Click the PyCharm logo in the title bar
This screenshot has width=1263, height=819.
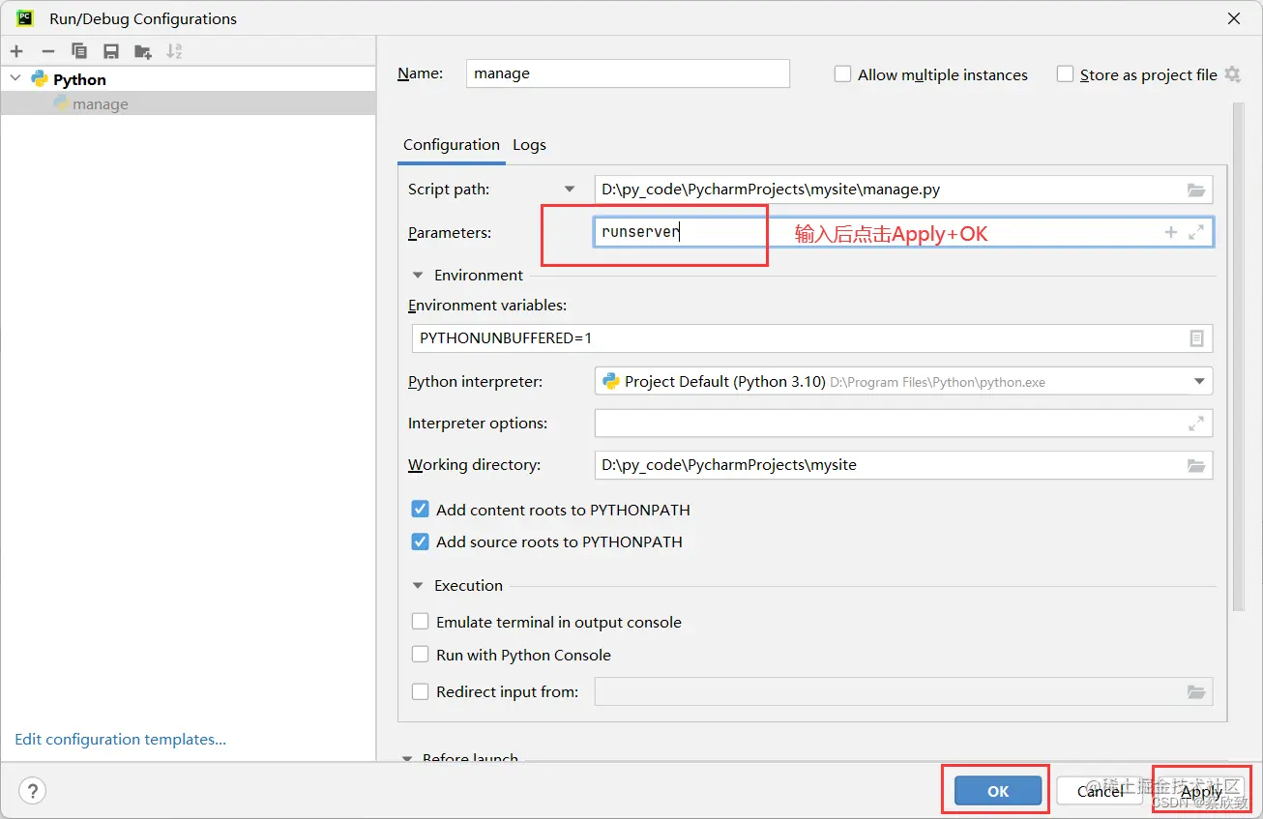click(x=25, y=18)
